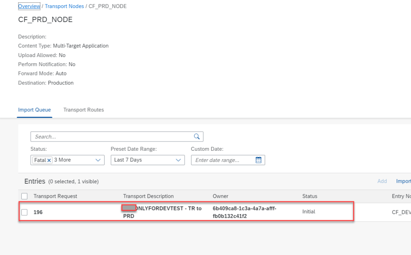Go to Overview via breadcrumb
The height and width of the screenshot is (255, 411).
[29, 6]
